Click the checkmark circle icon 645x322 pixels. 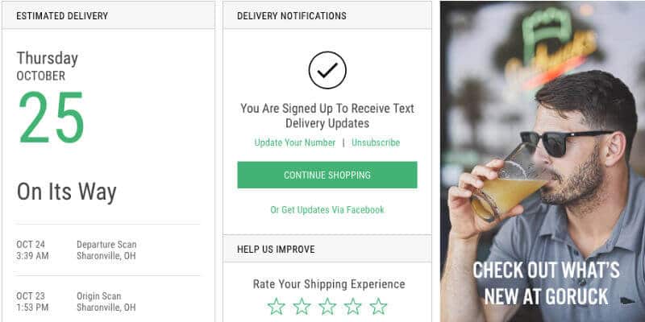(x=327, y=70)
